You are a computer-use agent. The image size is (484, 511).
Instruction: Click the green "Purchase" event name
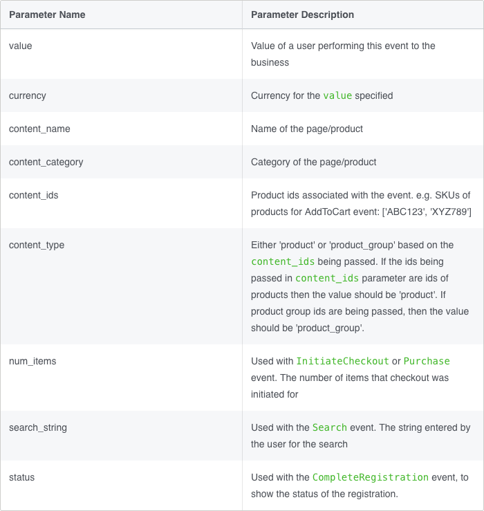click(x=427, y=361)
